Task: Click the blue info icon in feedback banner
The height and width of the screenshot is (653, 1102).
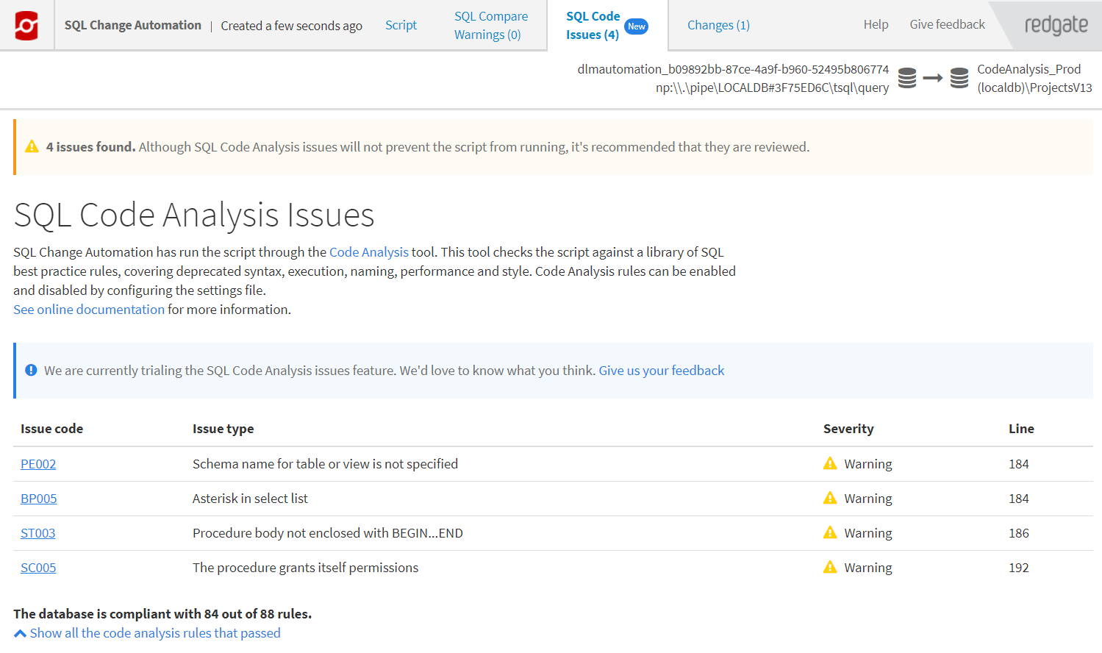Action: point(31,371)
